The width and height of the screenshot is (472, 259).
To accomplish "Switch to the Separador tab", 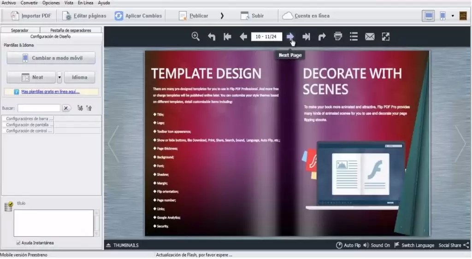I will click(x=20, y=30).
